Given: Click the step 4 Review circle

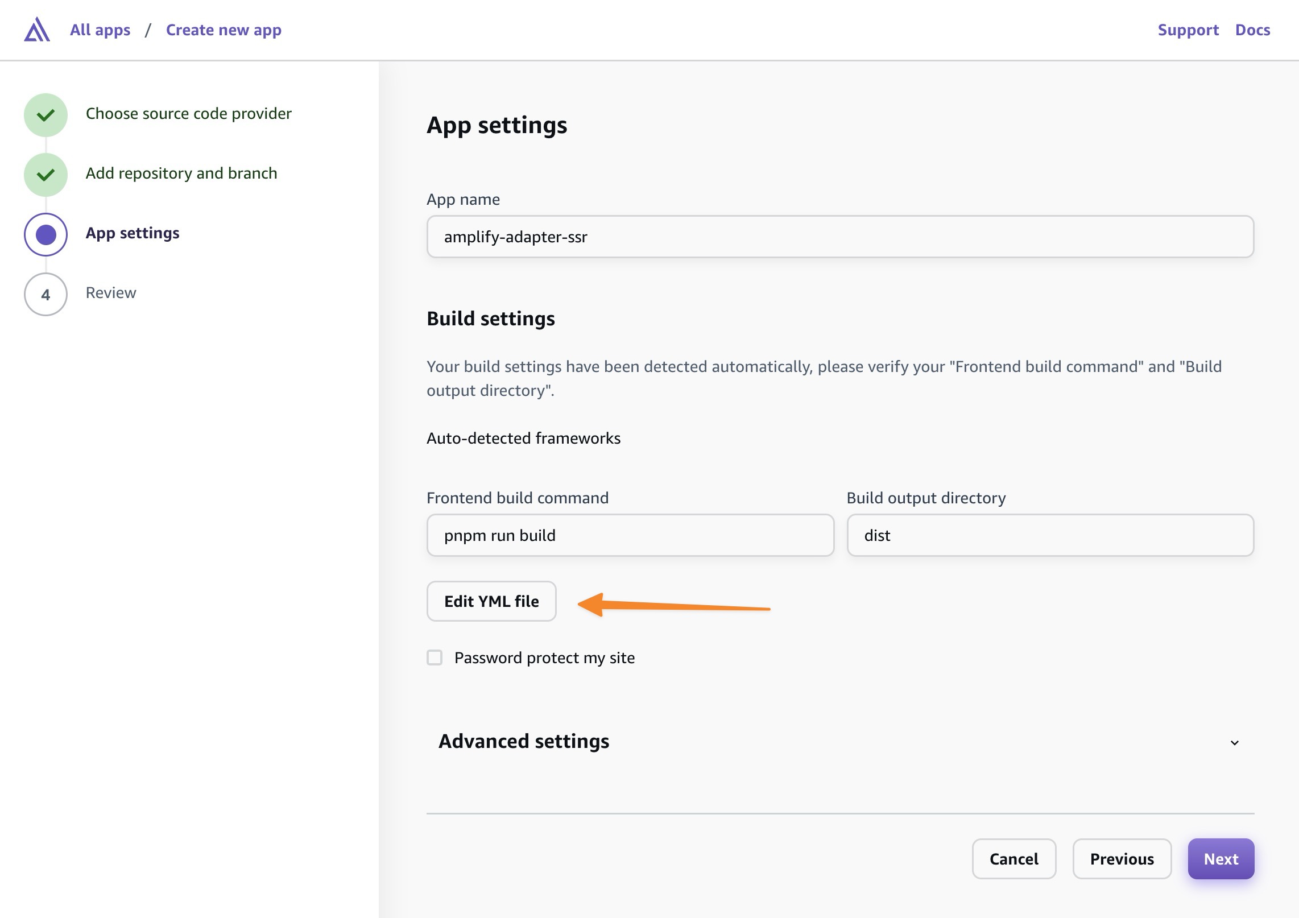Looking at the screenshot, I should point(45,294).
